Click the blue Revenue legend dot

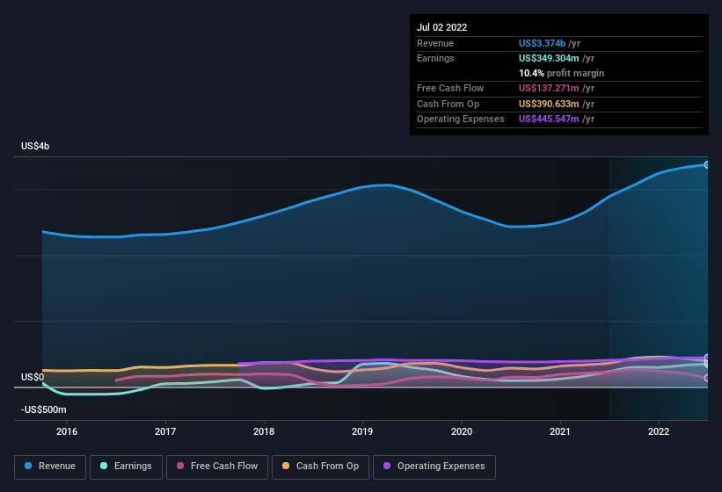click(28, 466)
